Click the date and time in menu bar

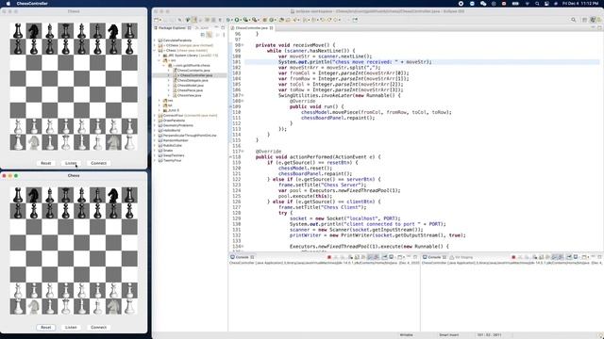point(580,4)
